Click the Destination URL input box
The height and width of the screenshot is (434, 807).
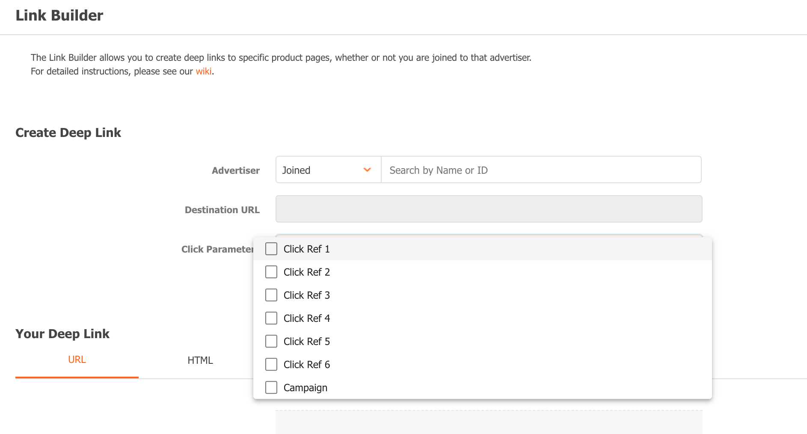(489, 209)
